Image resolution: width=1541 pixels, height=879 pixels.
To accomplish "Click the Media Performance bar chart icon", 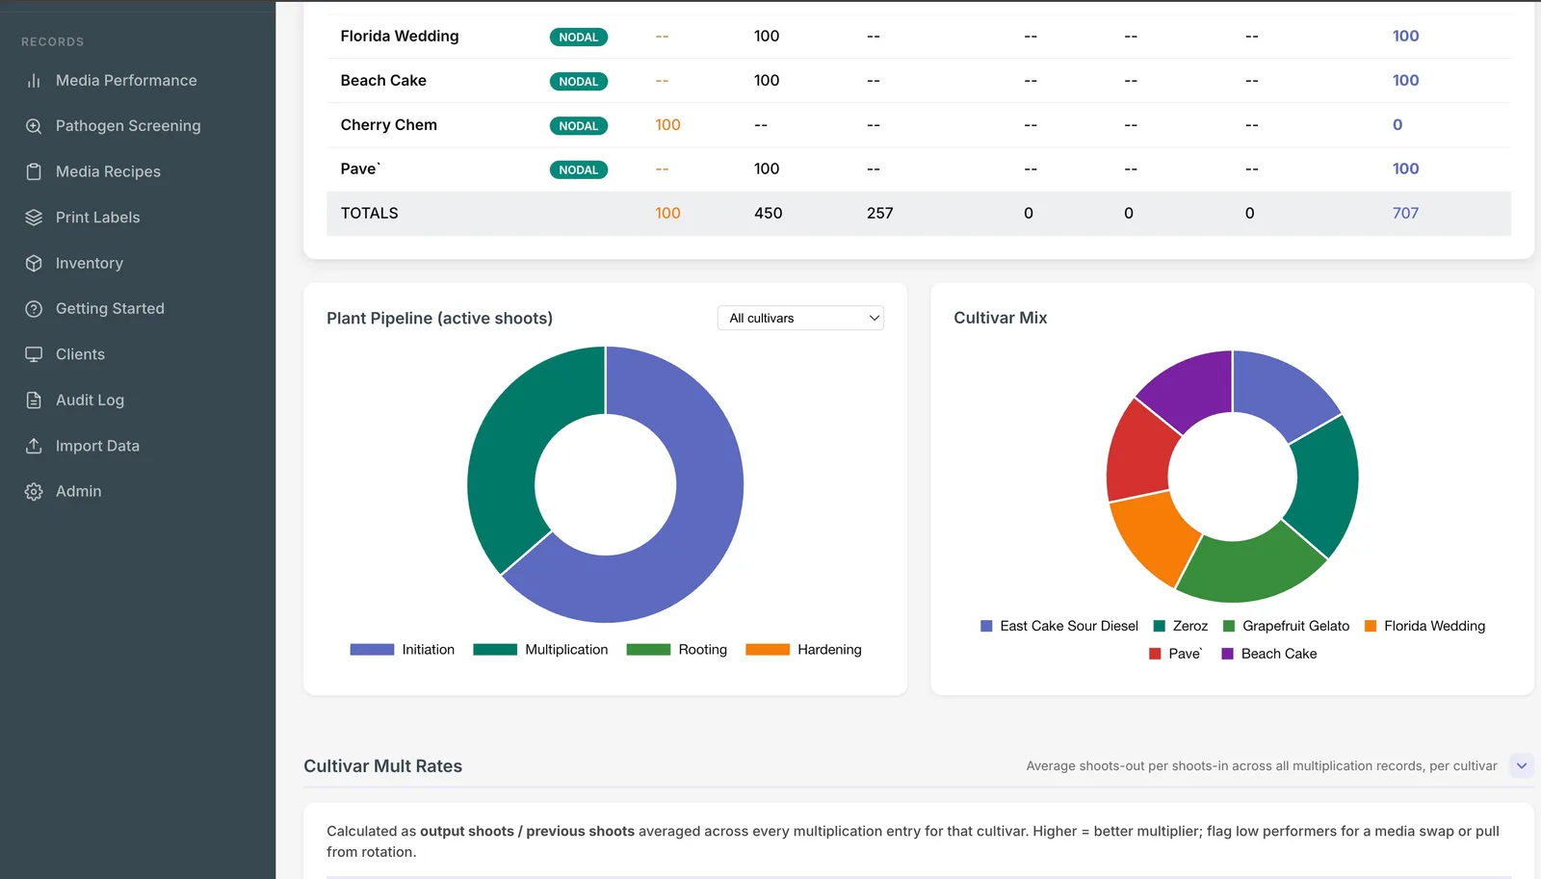I will [34, 81].
